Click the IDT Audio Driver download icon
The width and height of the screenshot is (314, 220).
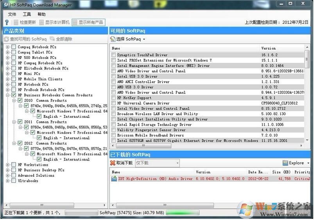coord(114,179)
